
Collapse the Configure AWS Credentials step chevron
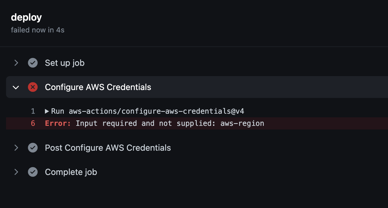16,87
